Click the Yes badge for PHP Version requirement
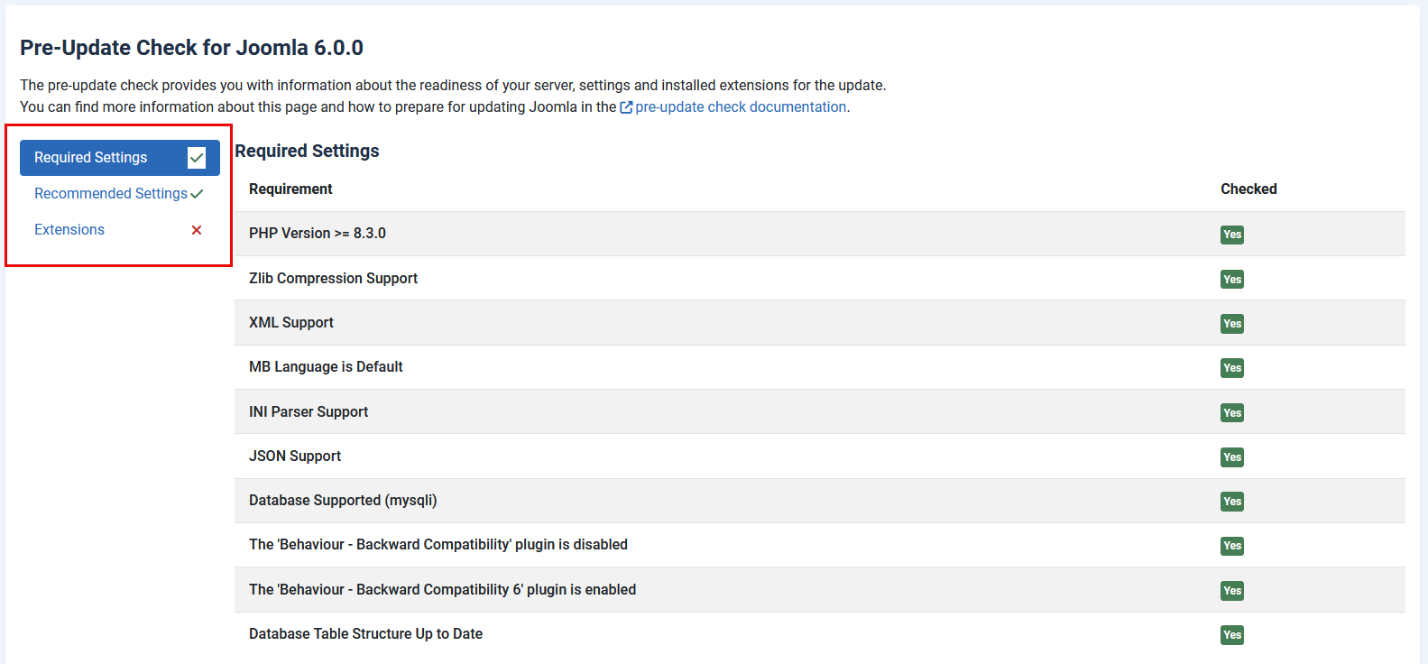The image size is (1428, 664). tap(1231, 235)
